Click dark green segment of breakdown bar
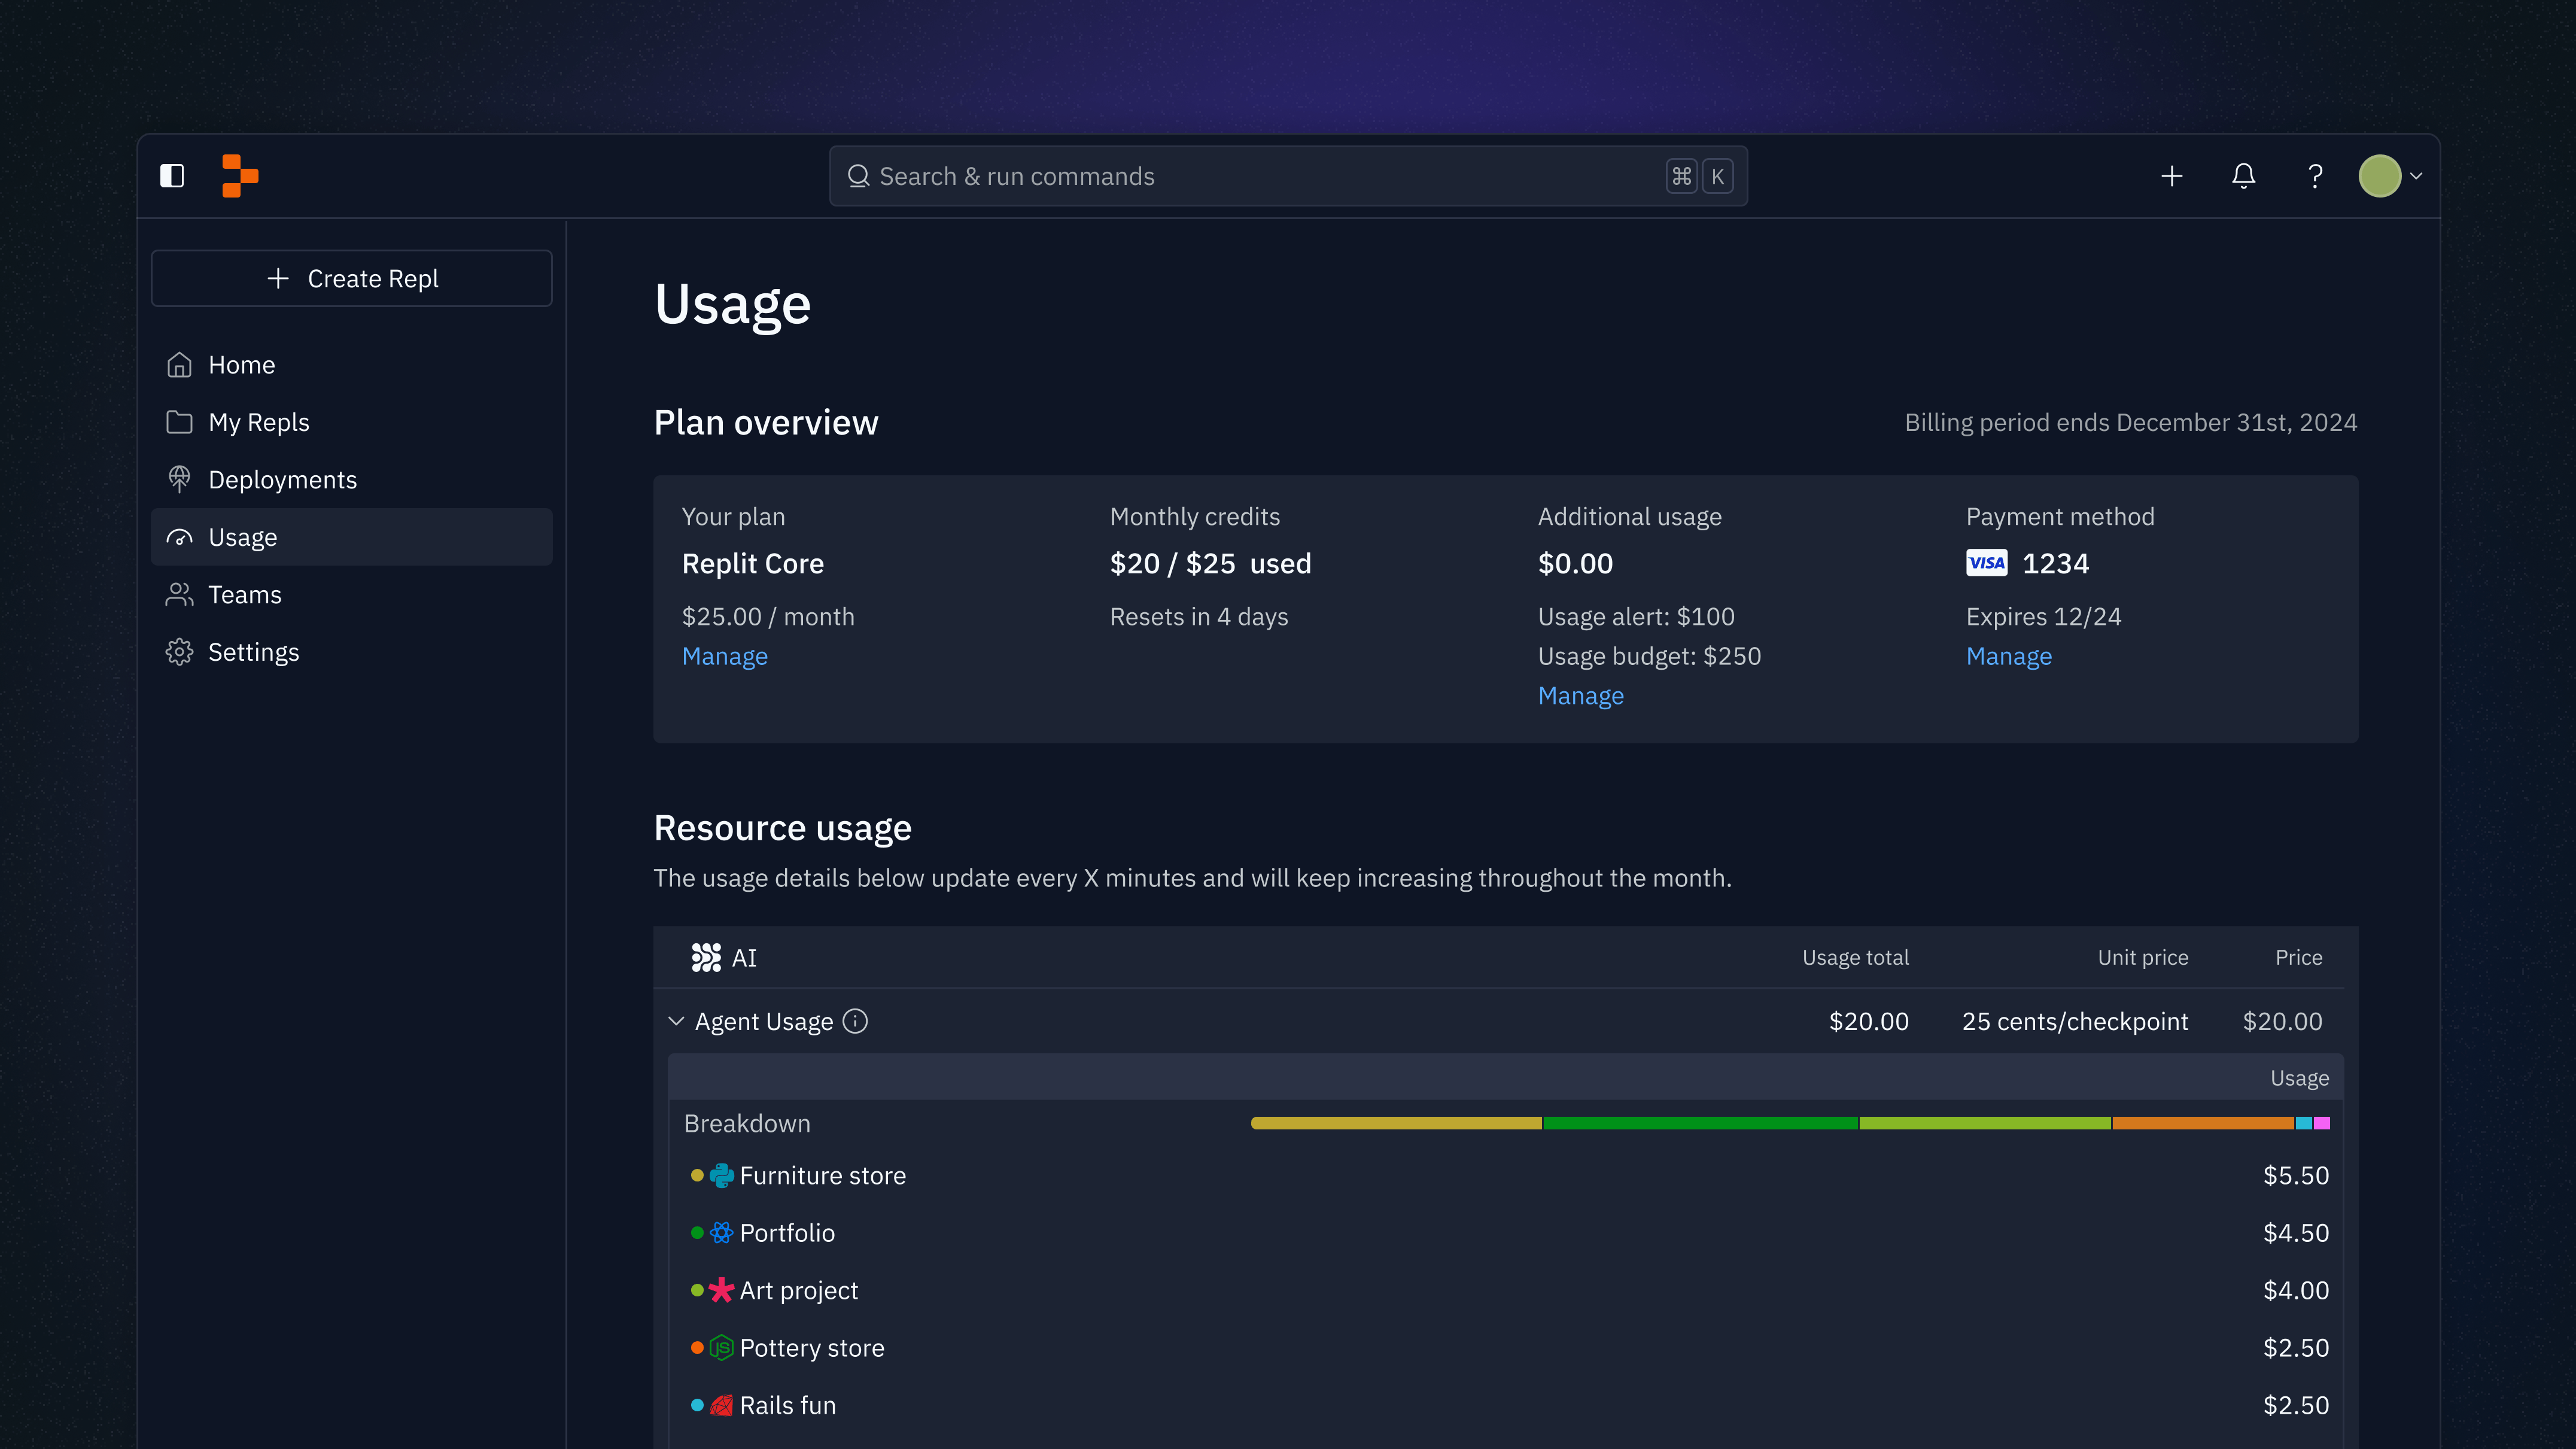 (x=1700, y=1123)
